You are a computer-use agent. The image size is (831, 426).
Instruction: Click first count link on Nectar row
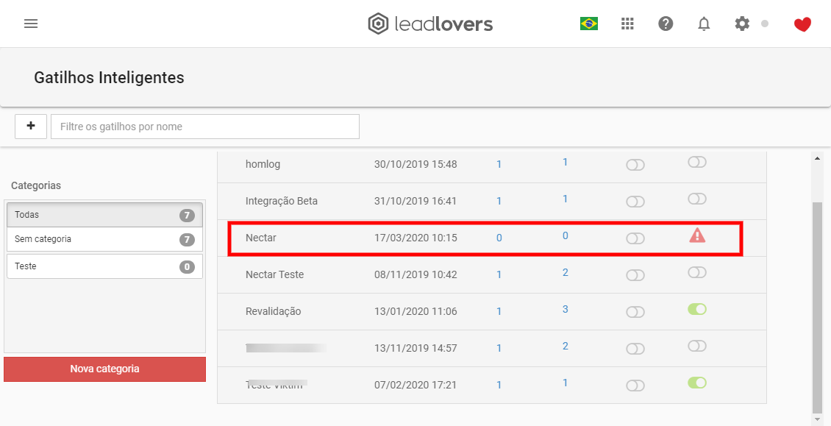click(499, 238)
